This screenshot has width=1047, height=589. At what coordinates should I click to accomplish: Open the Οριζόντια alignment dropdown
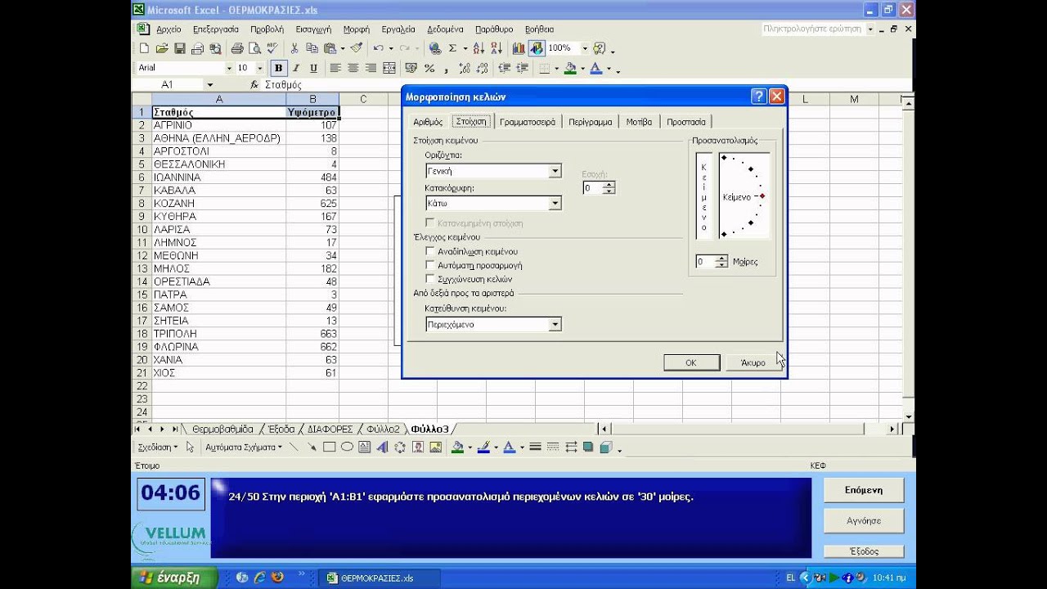pos(555,171)
